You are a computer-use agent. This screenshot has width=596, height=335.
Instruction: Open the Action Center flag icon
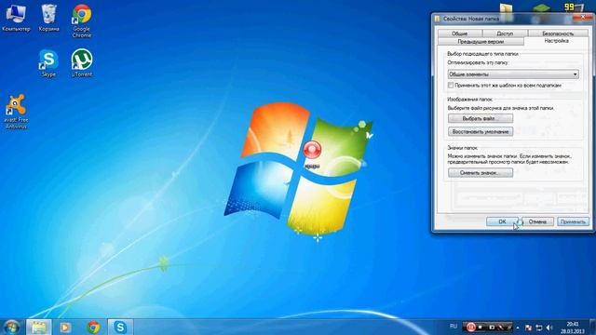point(528,327)
